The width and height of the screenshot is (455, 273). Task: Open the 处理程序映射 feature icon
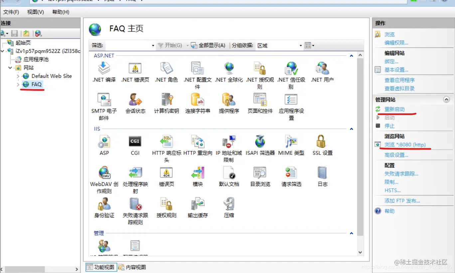135,173
